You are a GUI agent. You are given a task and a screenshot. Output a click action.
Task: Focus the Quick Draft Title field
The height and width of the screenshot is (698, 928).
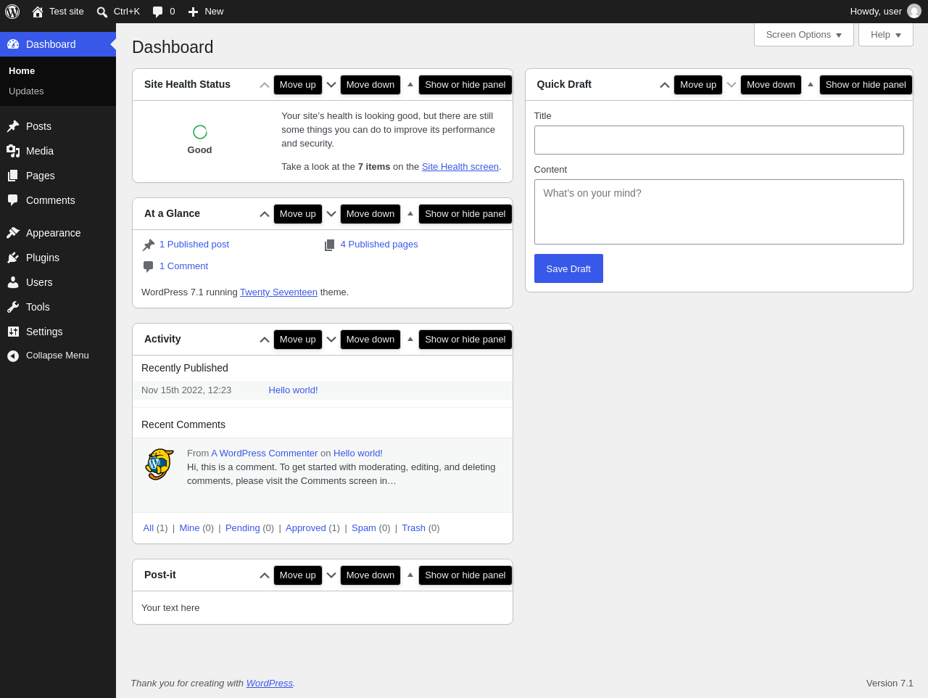(719, 140)
